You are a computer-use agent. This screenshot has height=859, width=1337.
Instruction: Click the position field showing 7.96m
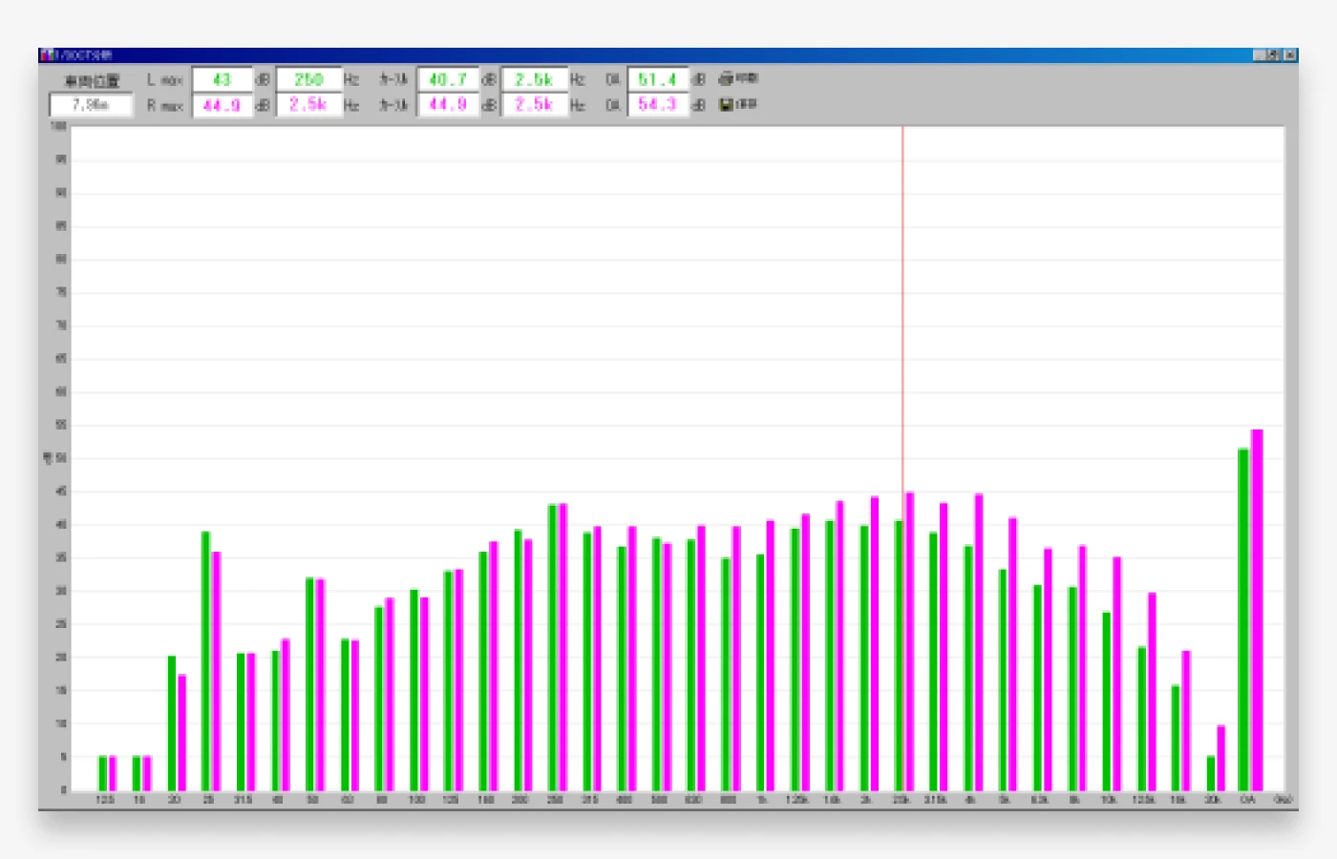click(x=91, y=105)
